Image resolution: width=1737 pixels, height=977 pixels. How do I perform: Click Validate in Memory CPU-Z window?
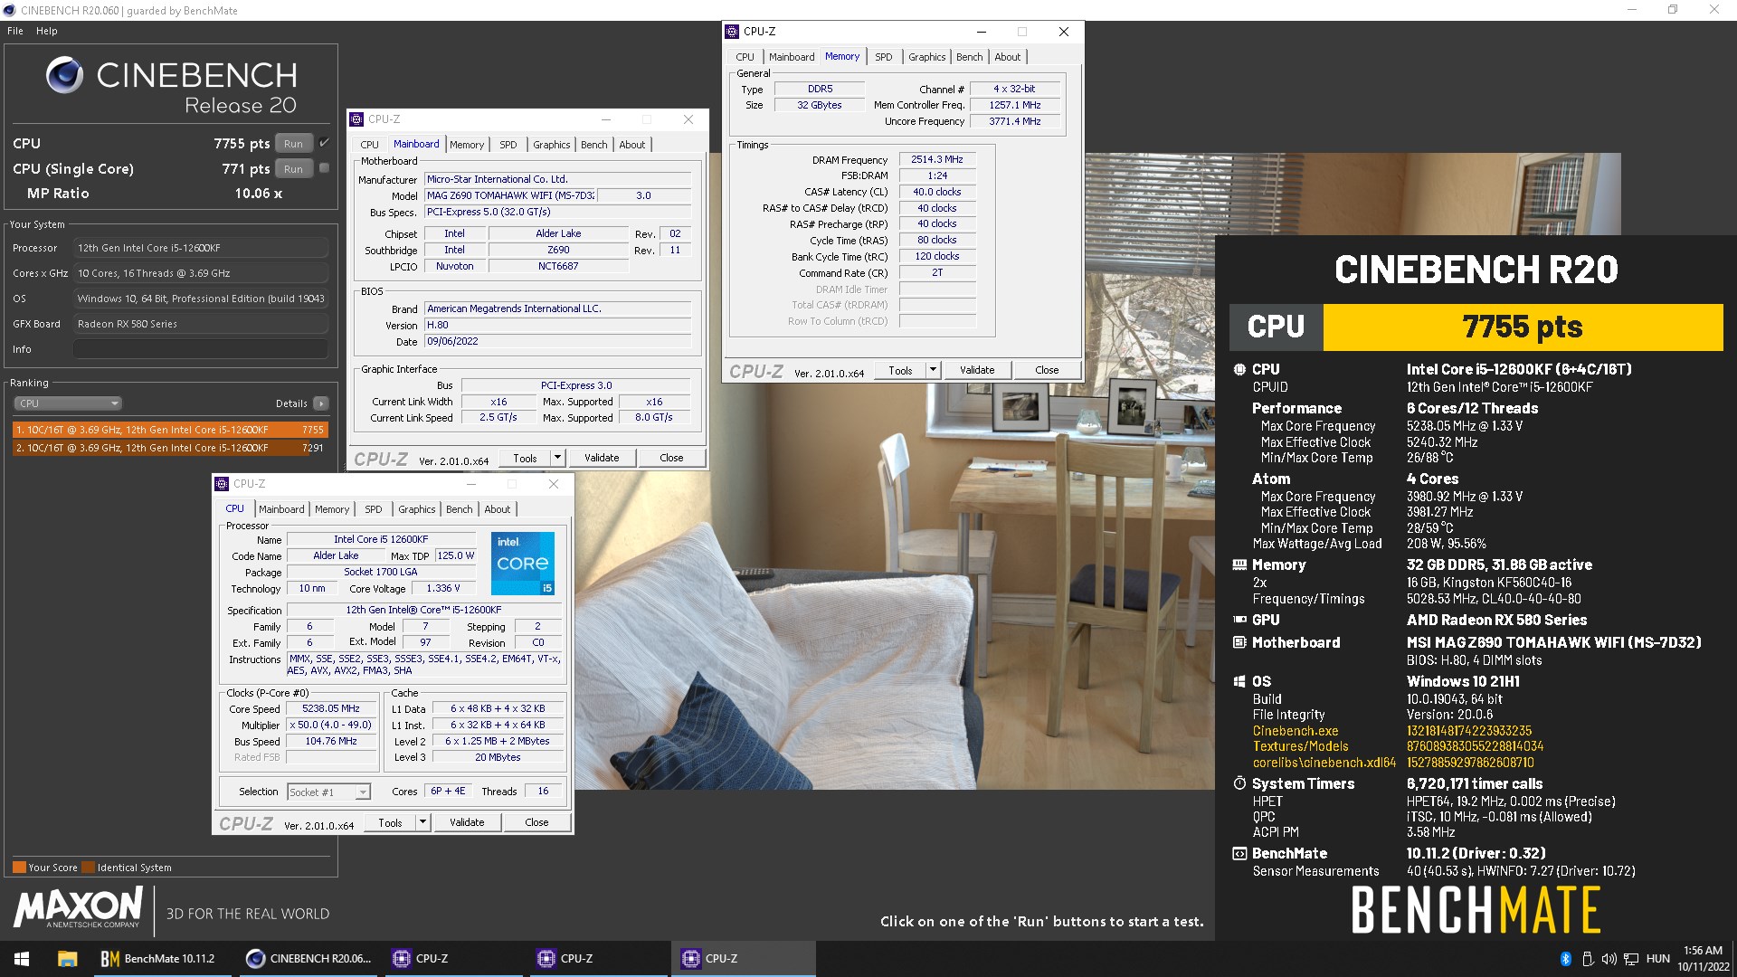(977, 370)
